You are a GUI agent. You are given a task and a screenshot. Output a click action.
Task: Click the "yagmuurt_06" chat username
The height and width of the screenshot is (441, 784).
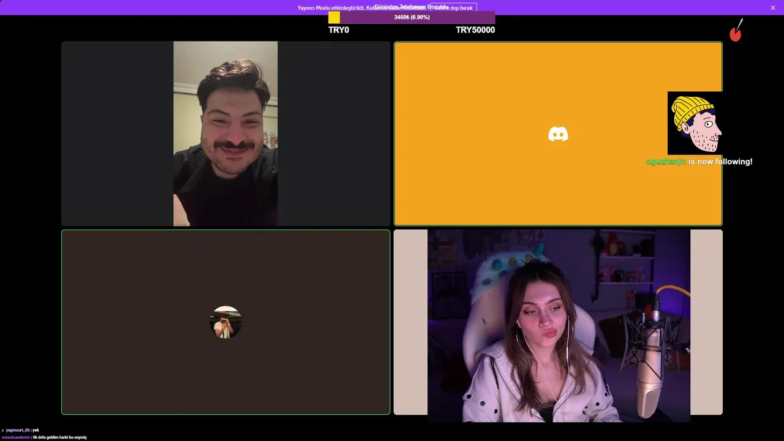point(18,430)
